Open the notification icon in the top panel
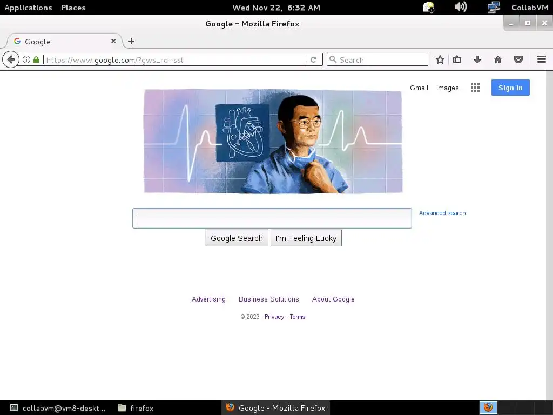 tap(428, 7)
